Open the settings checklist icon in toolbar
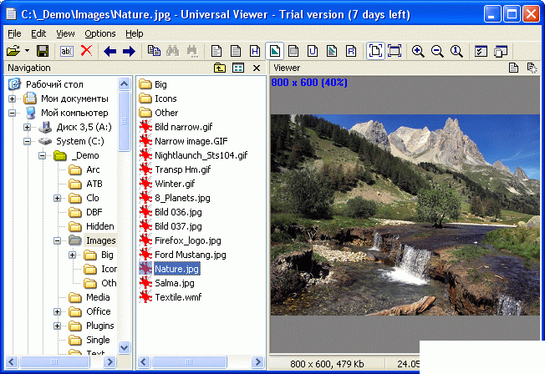The width and height of the screenshot is (545, 374). (481, 52)
